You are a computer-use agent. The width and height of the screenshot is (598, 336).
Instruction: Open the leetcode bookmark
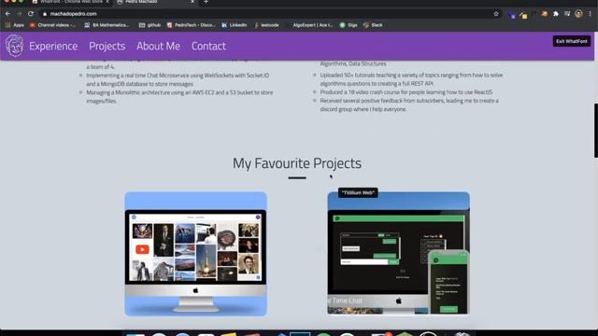(x=266, y=25)
